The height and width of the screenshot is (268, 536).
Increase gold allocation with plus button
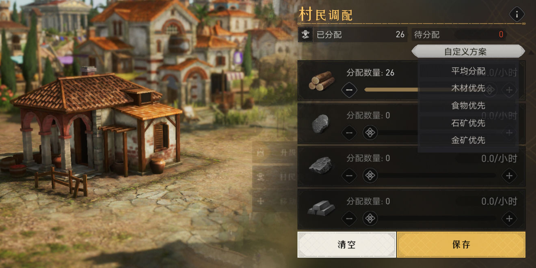[x=509, y=219]
